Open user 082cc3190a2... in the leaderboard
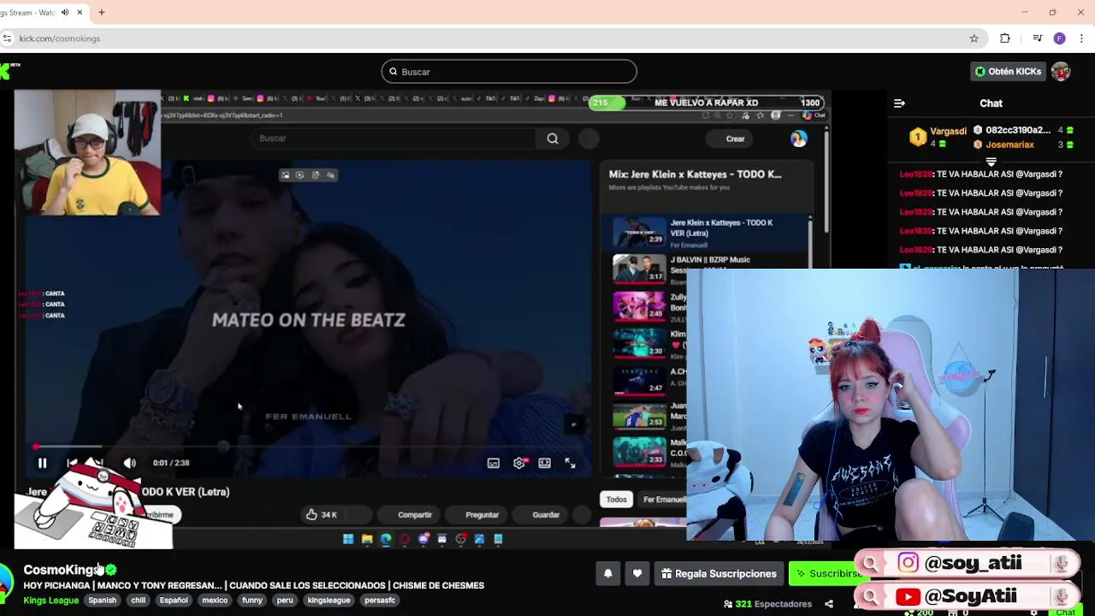This screenshot has height=616, width=1095. click(x=1017, y=130)
